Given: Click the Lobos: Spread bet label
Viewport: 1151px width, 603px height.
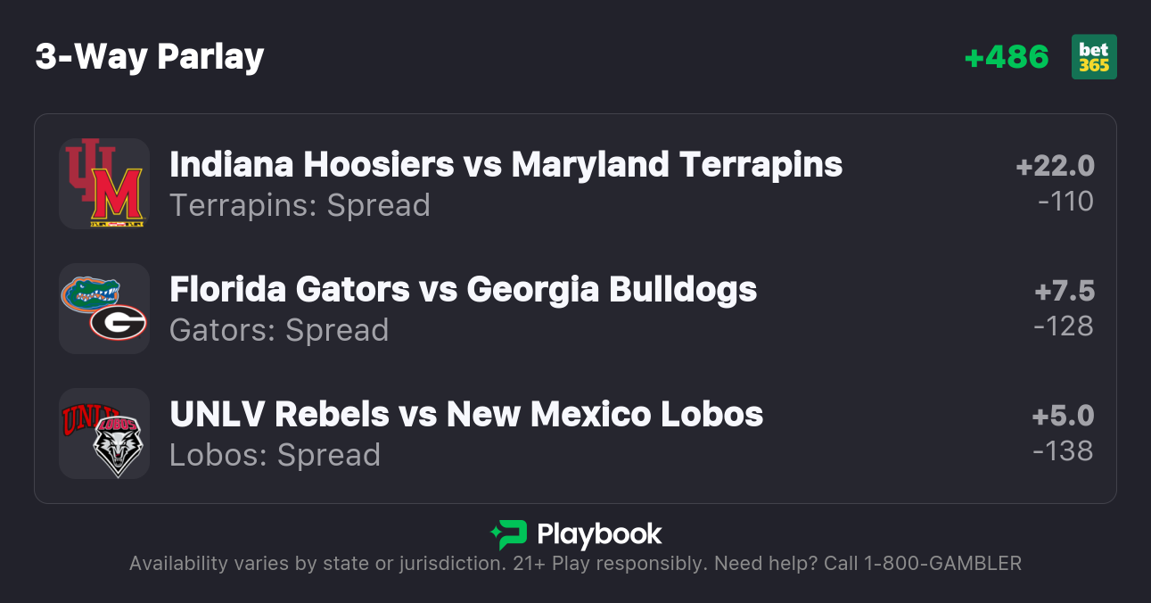Looking at the screenshot, I should (x=275, y=455).
